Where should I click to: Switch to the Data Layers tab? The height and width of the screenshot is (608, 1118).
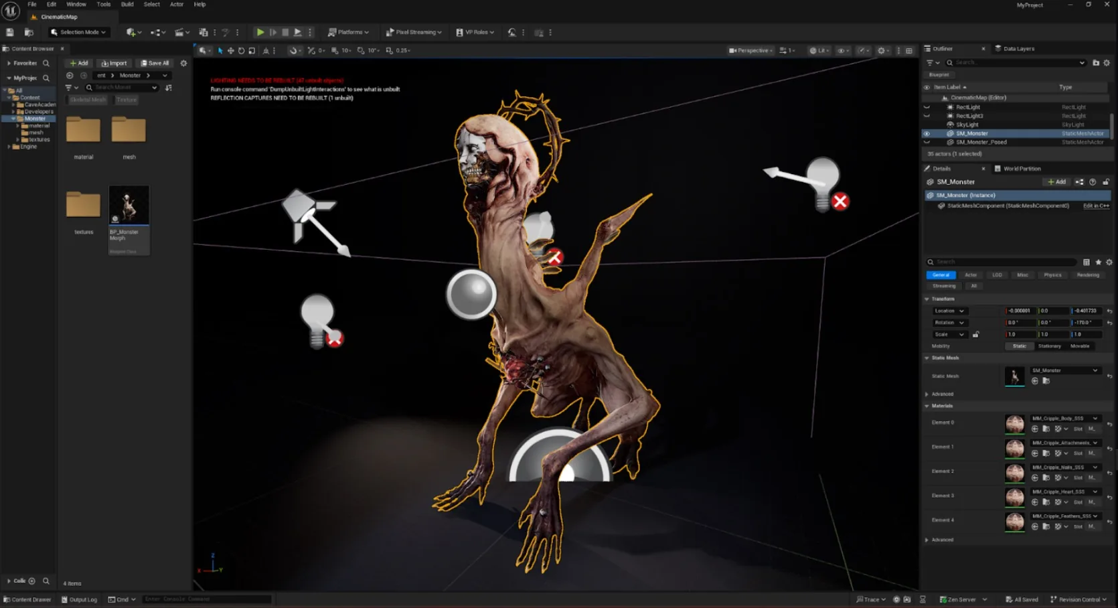pyautogui.click(x=1018, y=49)
